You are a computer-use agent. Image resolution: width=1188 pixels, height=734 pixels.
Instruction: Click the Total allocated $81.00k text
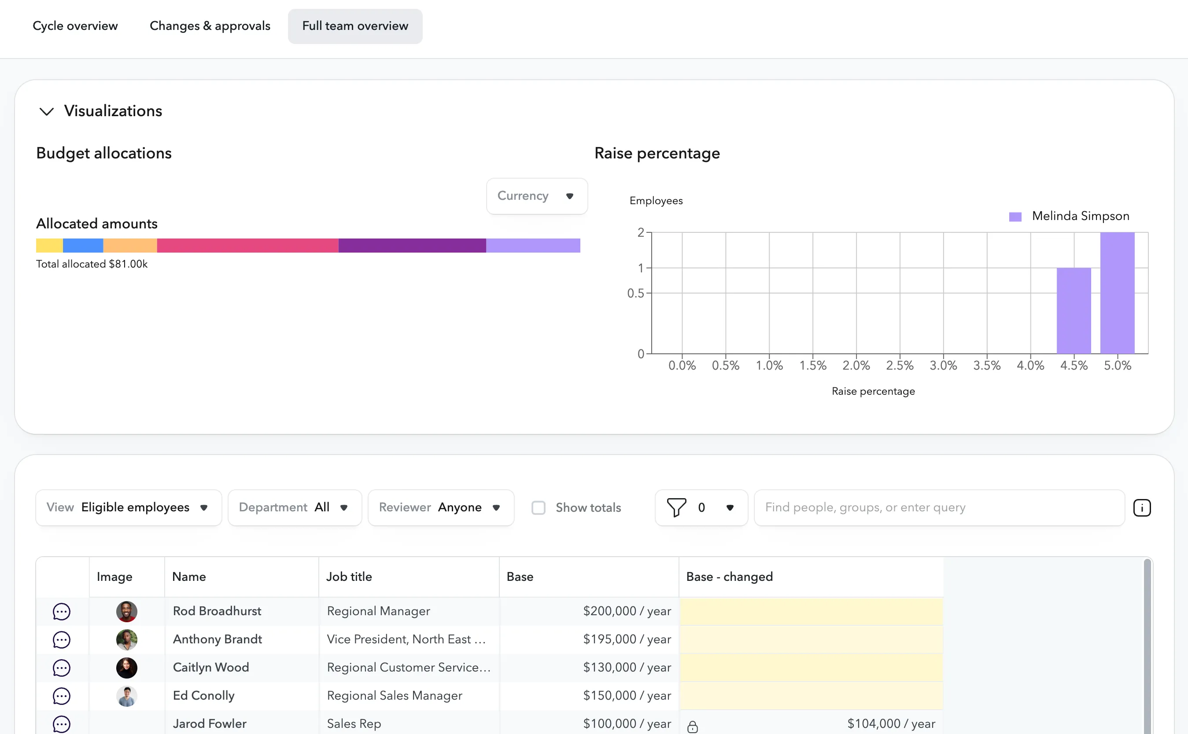[x=92, y=264]
